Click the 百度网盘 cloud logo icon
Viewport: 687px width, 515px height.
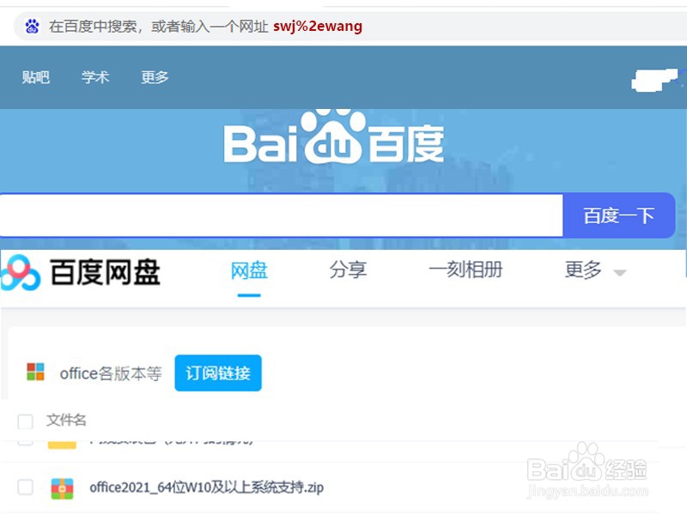21,272
